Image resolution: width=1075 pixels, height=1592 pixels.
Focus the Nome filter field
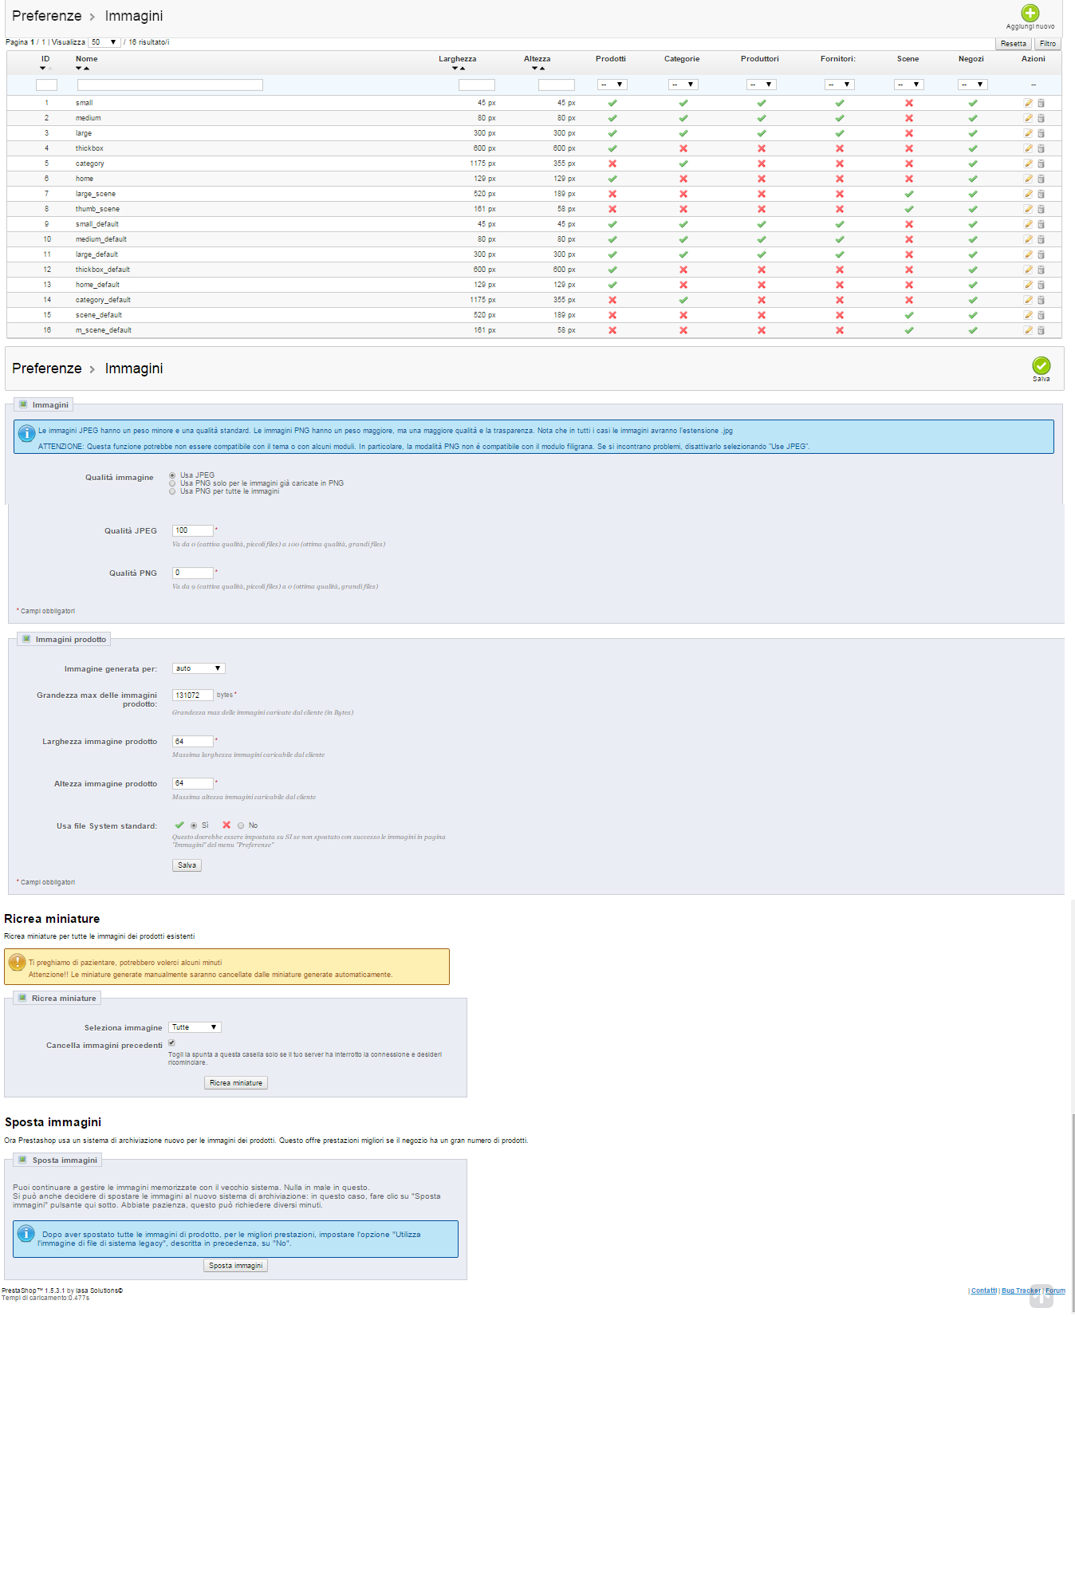(x=170, y=85)
